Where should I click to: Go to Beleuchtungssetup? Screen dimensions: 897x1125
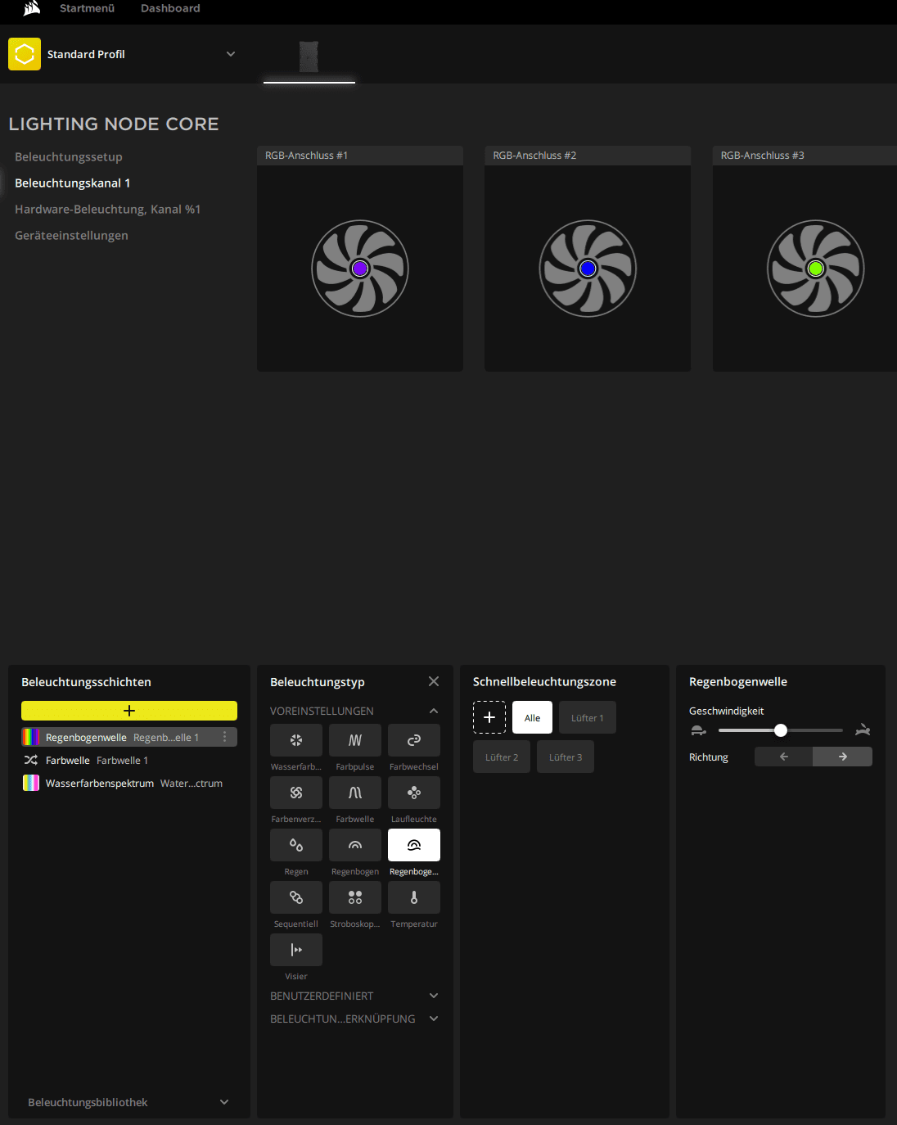(69, 156)
